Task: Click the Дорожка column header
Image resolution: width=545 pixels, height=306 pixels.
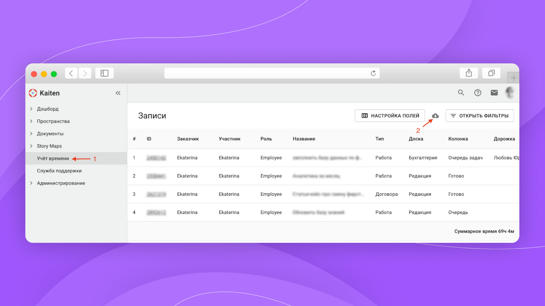Action: 504,139
